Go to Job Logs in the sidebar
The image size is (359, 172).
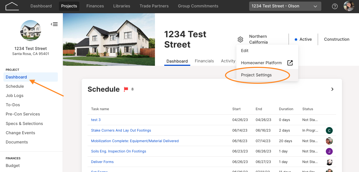coord(15,96)
